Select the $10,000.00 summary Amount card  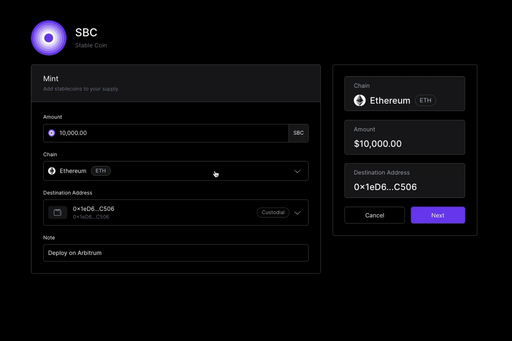coord(405,137)
